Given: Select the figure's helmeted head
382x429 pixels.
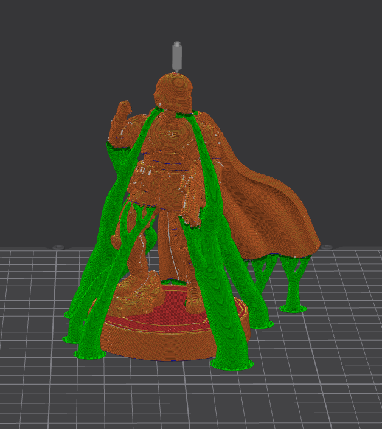Looking at the screenshot, I should (x=176, y=92).
